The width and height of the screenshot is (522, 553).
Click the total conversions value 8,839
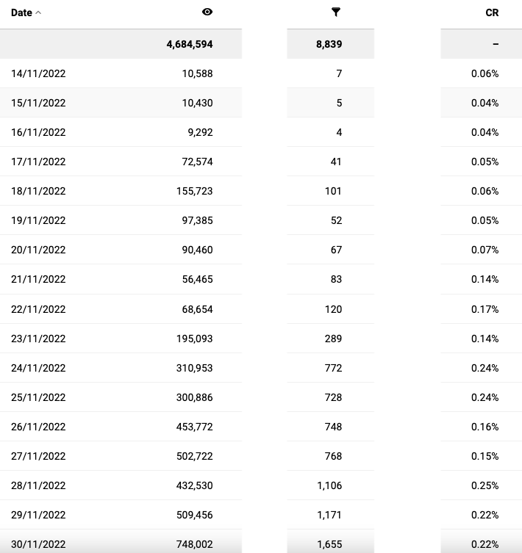pyautogui.click(x=329, y=44)
